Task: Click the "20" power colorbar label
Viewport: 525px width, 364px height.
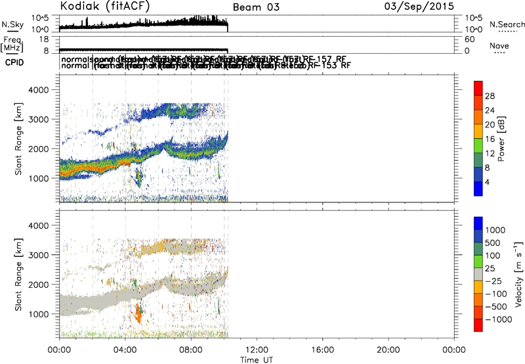Action: coord(490,125)
